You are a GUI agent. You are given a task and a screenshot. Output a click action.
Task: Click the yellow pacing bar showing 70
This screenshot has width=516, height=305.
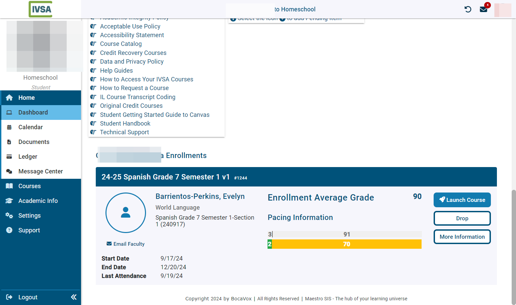point(347,244)
